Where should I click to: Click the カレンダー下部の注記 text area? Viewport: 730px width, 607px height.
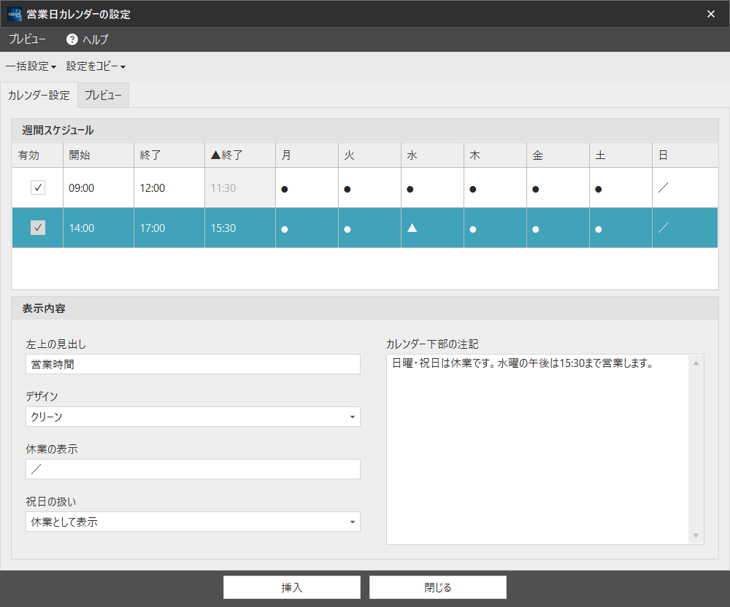click(x=537, y=449)
